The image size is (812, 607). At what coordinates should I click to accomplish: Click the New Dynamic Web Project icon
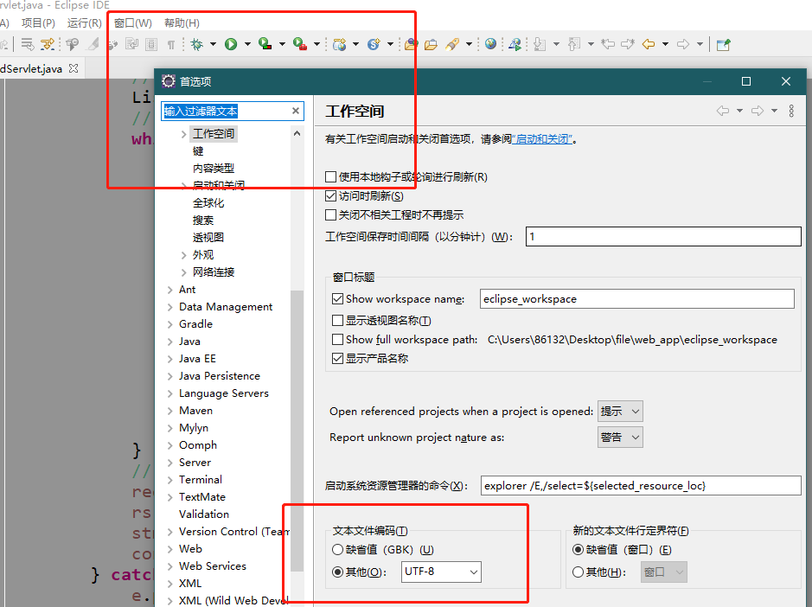point(339,45)
